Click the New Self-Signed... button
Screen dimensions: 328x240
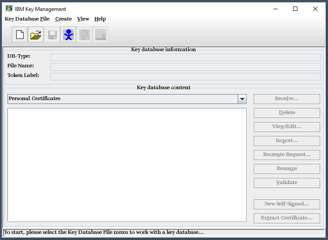287,204
